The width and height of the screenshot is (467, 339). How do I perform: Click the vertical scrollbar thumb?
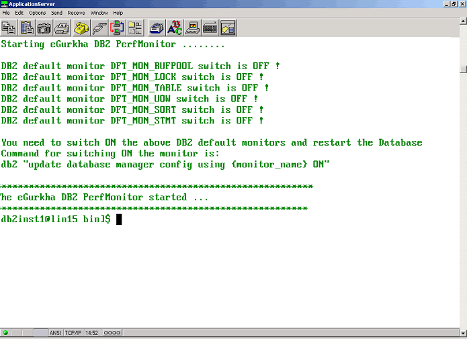[x=463, y=68]
